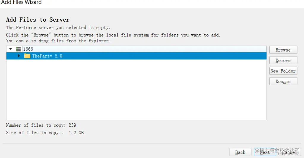This screenshot has width=304, height=158.
Task: Select the 1666 server label
Action: [28, 49]
